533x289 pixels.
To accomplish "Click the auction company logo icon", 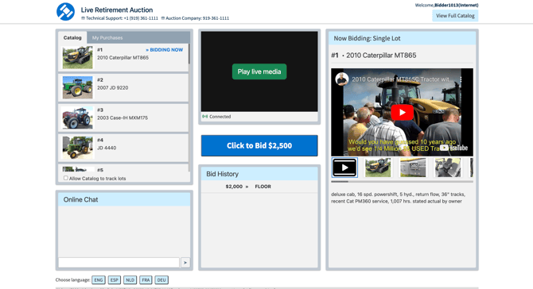I will [65, 12].
